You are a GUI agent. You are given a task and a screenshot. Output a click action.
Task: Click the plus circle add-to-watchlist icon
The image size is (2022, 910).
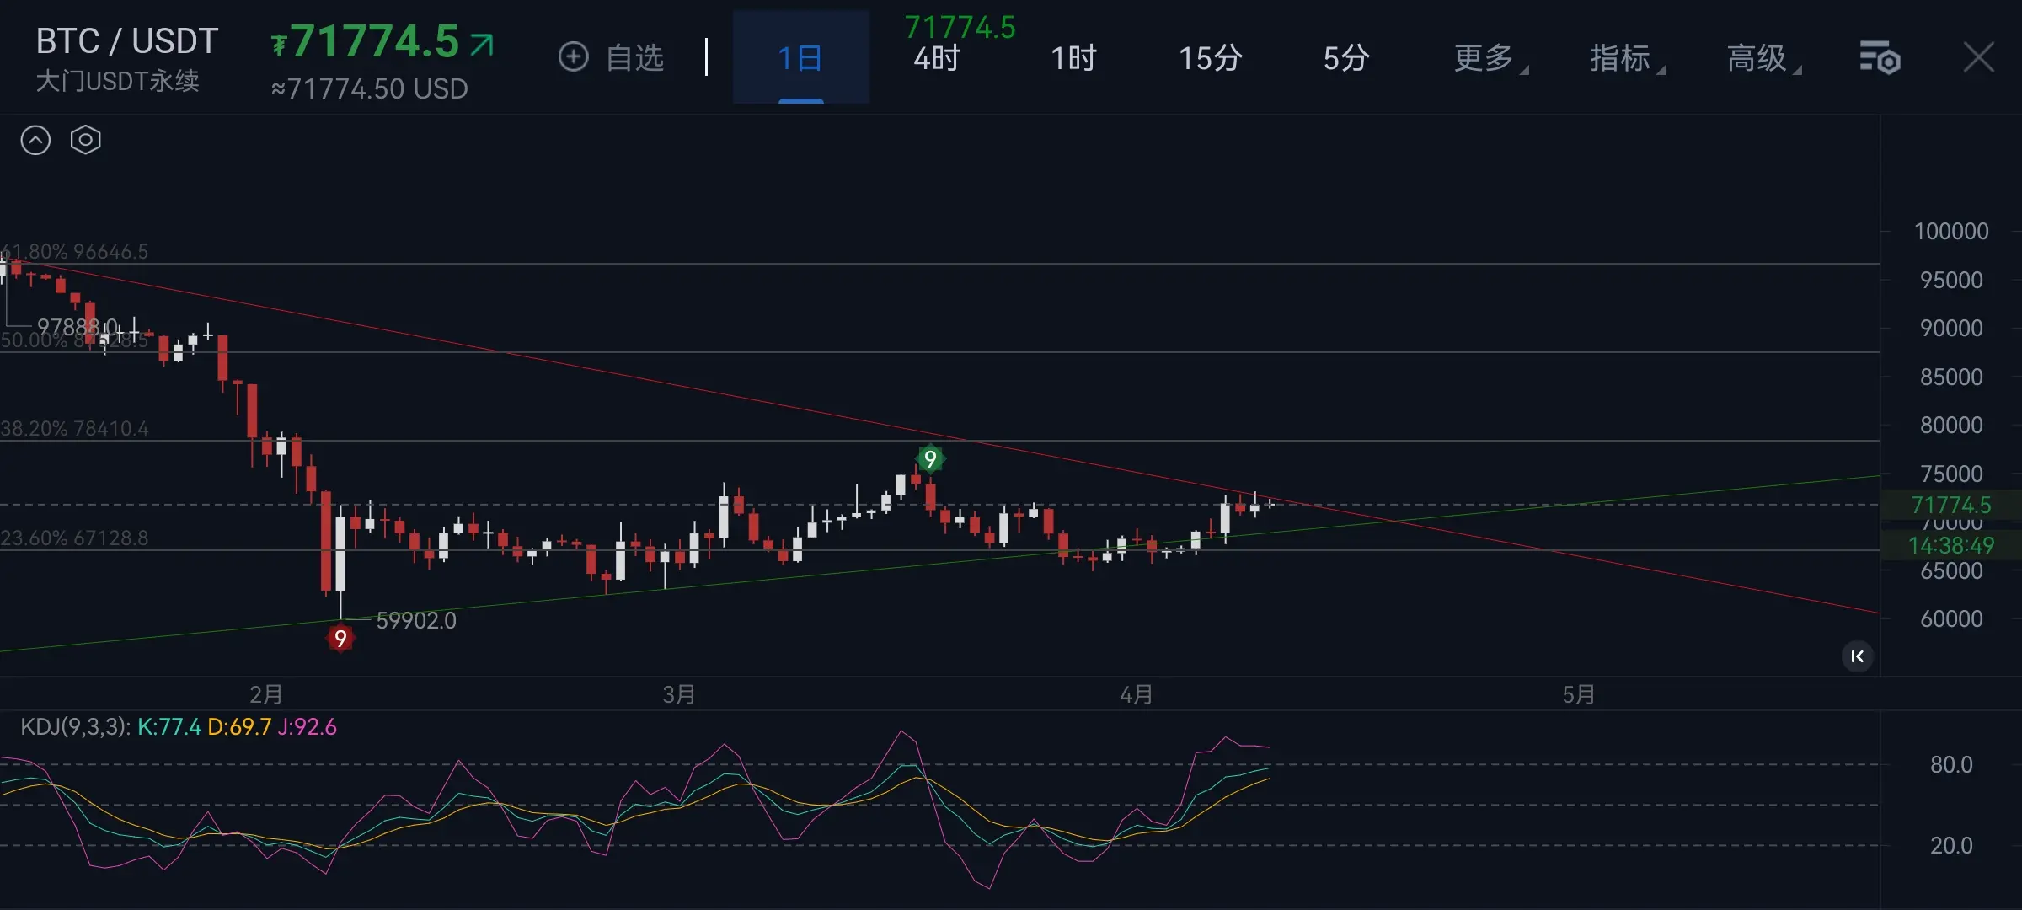(x=573, y=57)
